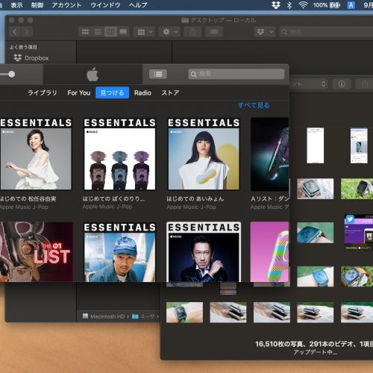The width and height of the screenshot is (373, 373).
Task: Click the Bluetooth icon in the menu bar
Action: pos(289,5)
